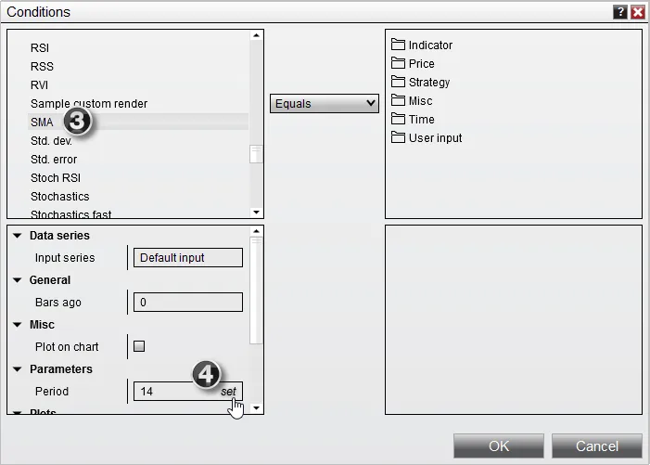Image resolution: width=650 pixels, height=465 pixels.
Task: Select Stochastics fast indicator
Action: [70, 214]
